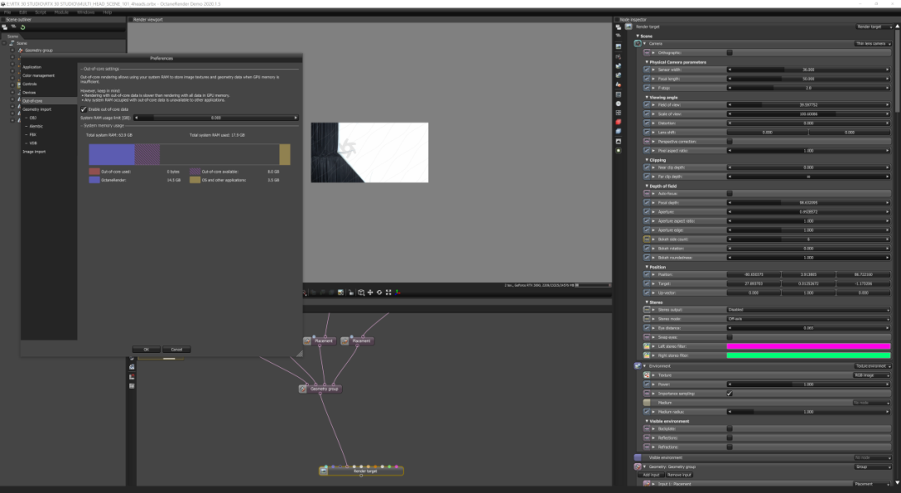Open the File menu
Viewport: 901px width, 493px height.
[8, 12]
